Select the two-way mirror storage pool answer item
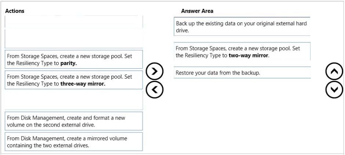 [x=242, y=52]
